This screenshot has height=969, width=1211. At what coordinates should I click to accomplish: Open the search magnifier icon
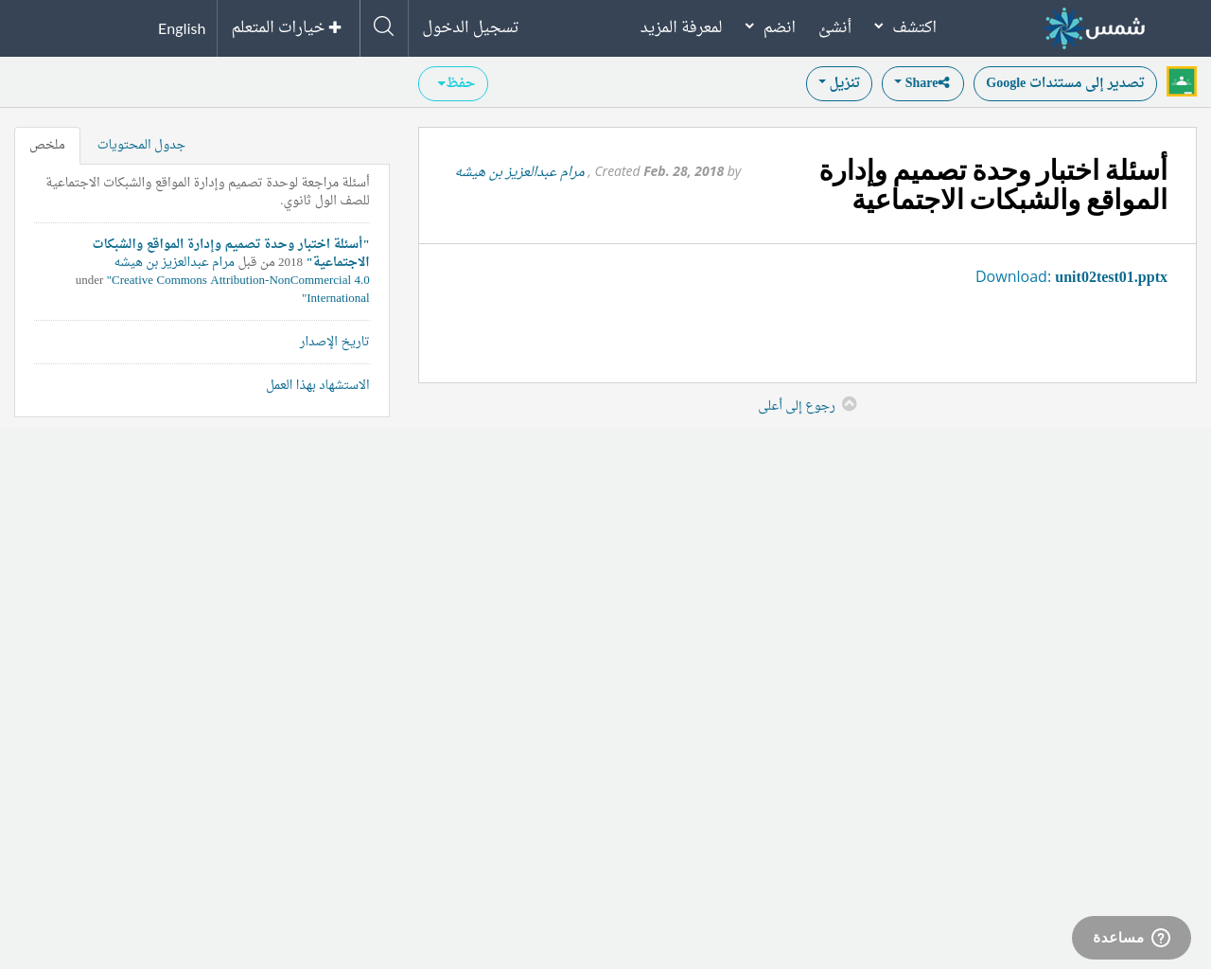(383, 26)
